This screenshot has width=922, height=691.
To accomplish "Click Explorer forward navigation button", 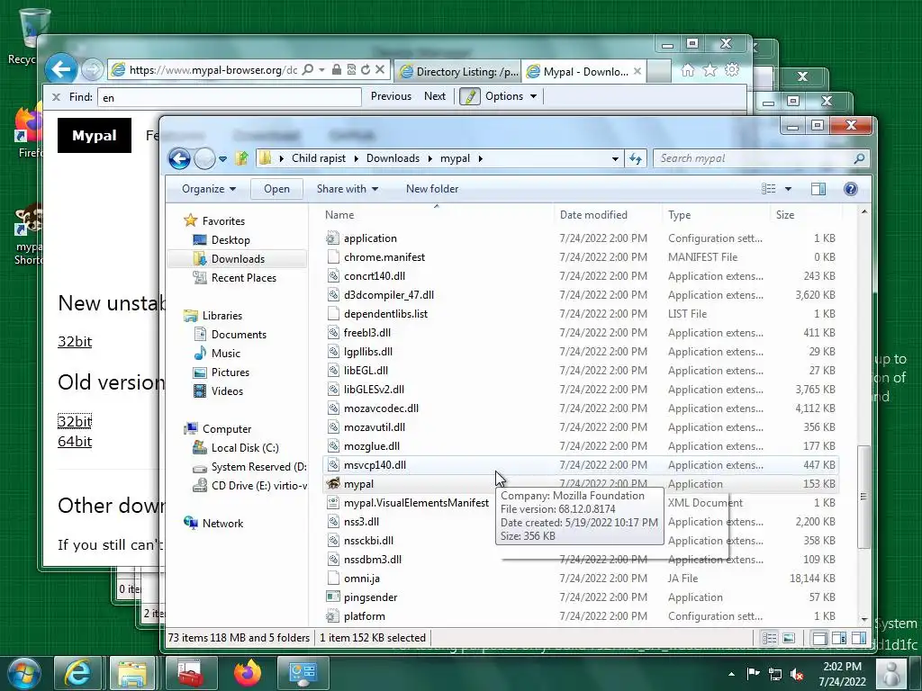I will pyautogui.click(x=204, y=158).
